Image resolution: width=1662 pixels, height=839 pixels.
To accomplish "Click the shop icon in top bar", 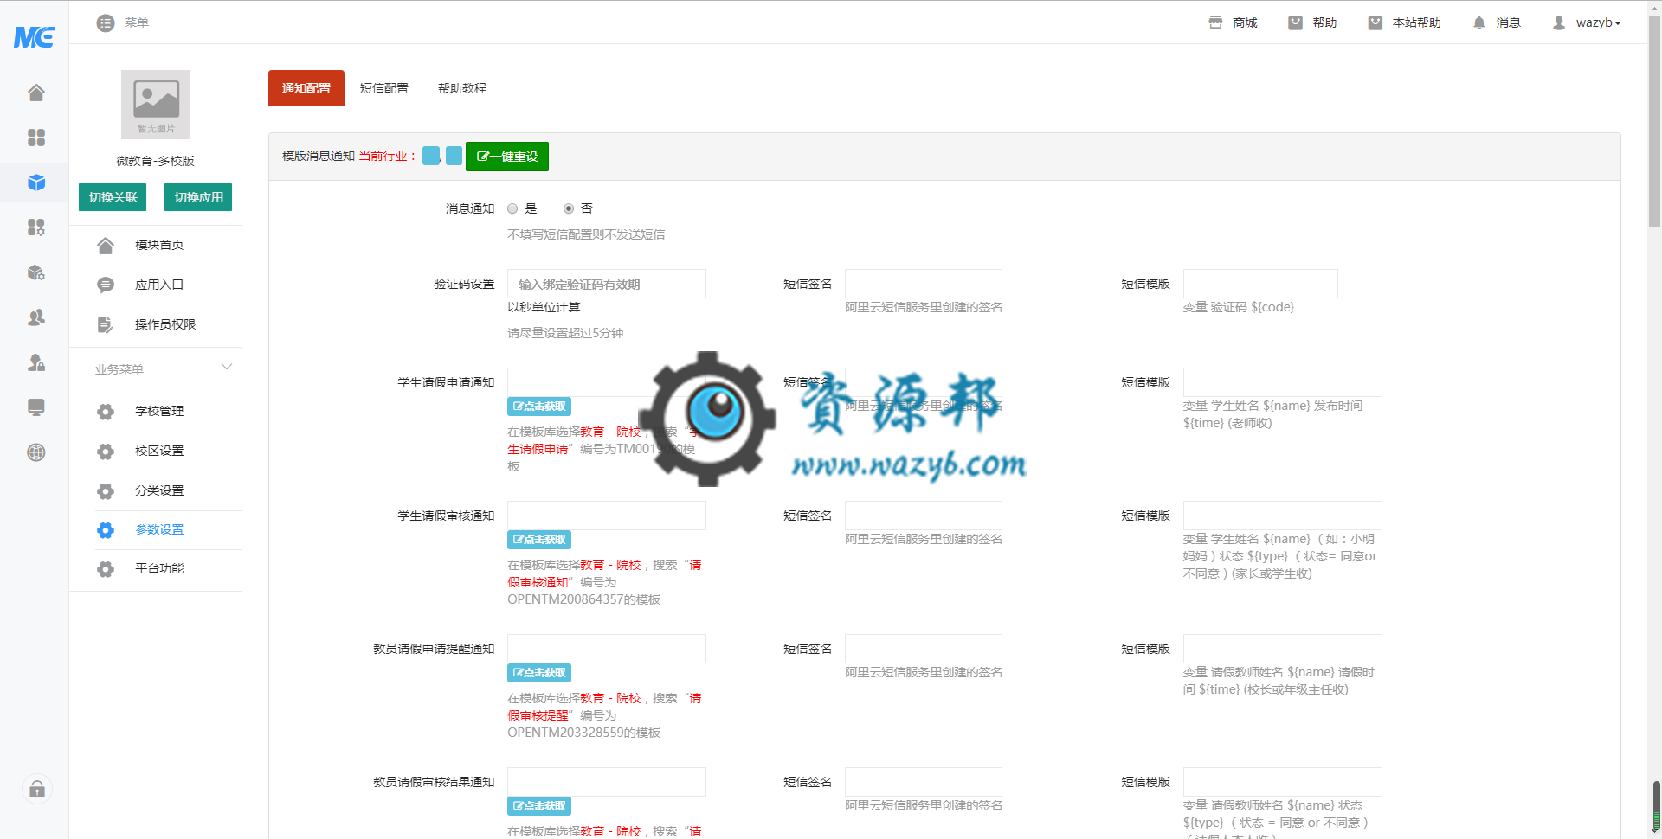I will pos(1215,23).
